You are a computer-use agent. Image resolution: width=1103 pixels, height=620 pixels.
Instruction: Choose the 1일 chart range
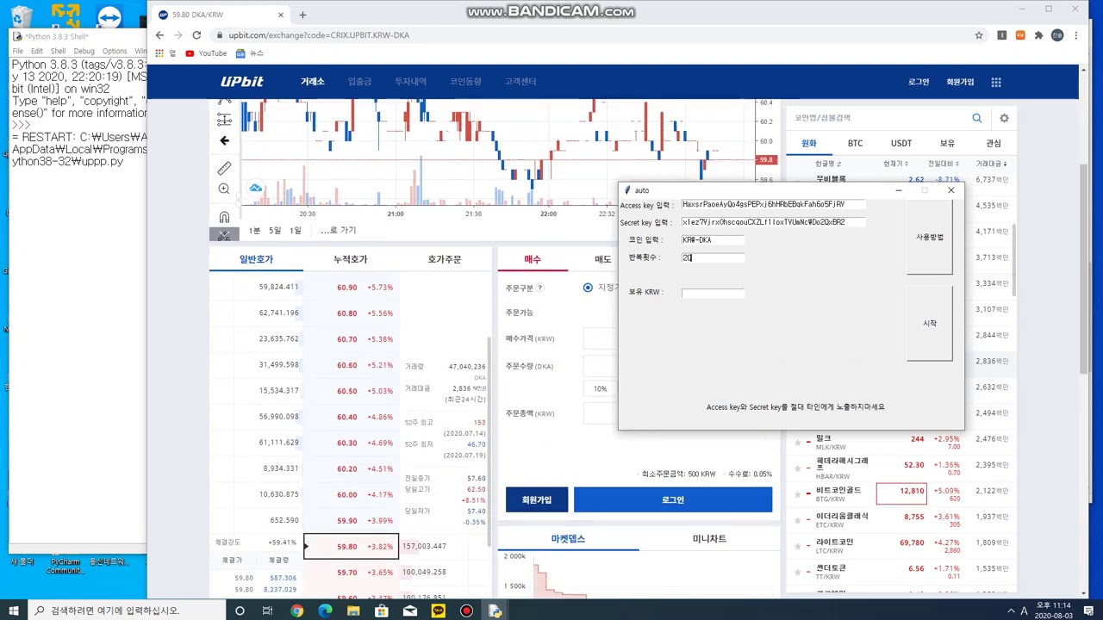(296, 231)
